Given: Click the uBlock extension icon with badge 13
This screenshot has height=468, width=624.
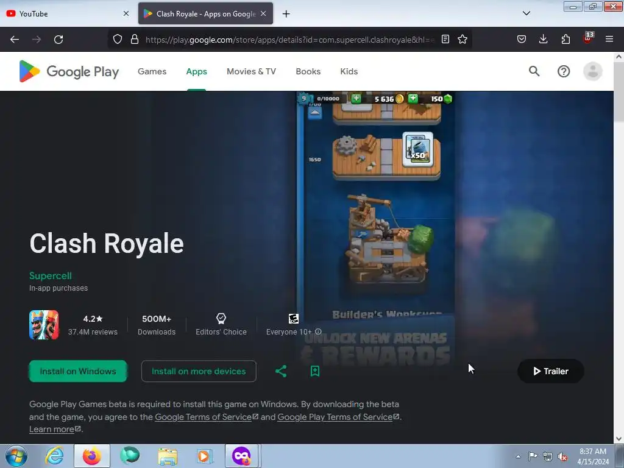Looking at the screenshot, I should [588, 38].
